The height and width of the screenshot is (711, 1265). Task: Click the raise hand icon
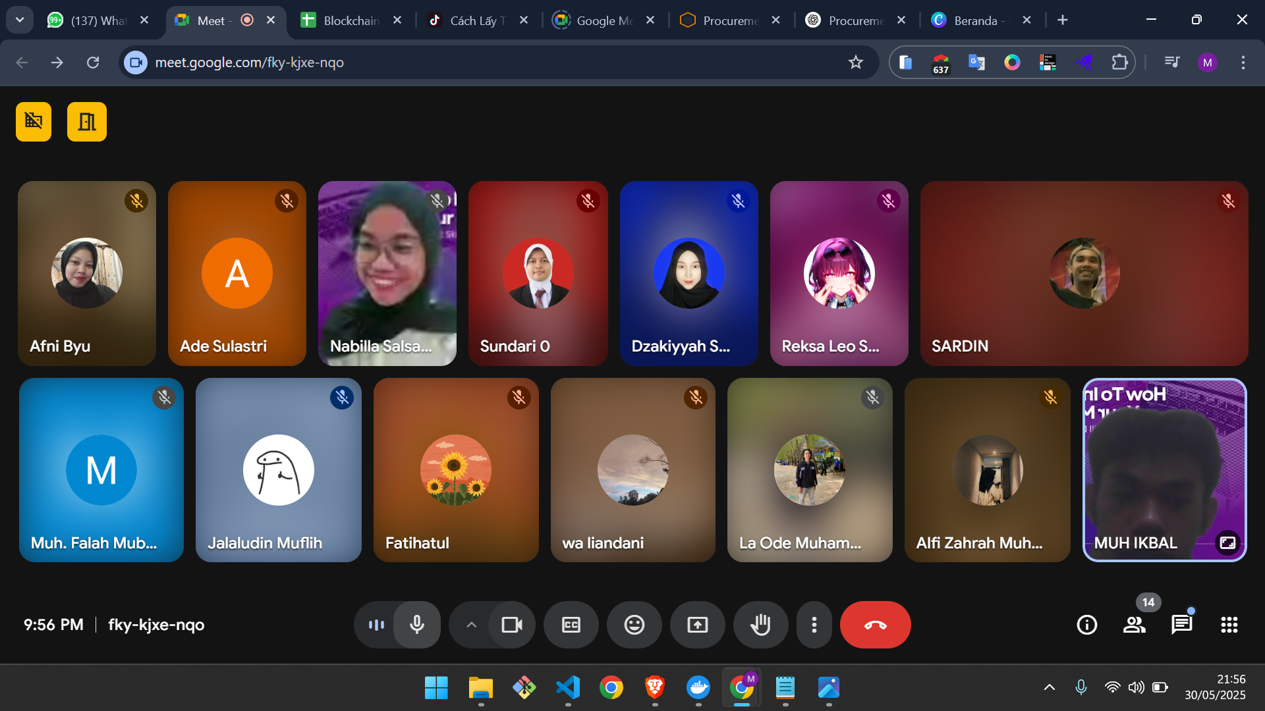pos(760,625)
